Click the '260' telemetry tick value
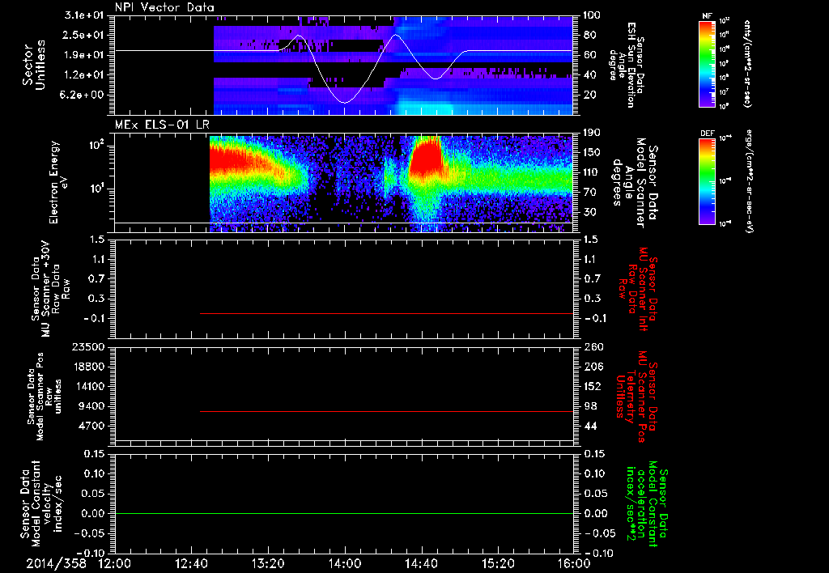 (x=592, y=346)
